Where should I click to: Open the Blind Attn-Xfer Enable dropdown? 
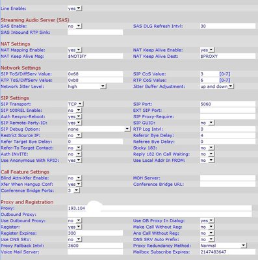click(x=75, y=178)
